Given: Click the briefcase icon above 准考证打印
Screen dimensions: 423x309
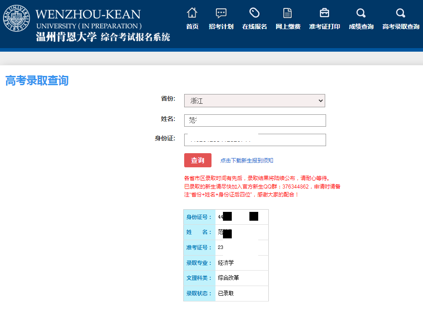Looking at the screenshot, I should click(324, 13).
